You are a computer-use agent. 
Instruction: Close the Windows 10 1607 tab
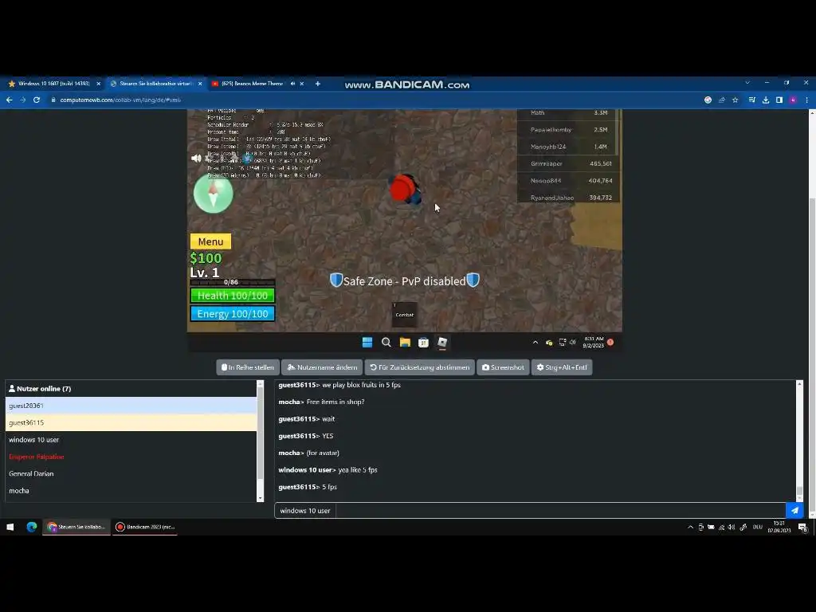[98, 83]
